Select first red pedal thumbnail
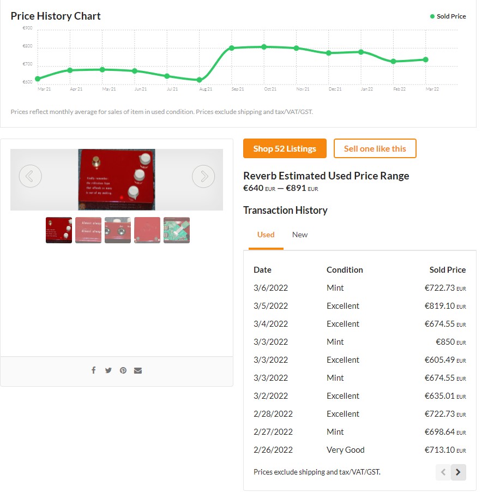 [x=59, y=230]
